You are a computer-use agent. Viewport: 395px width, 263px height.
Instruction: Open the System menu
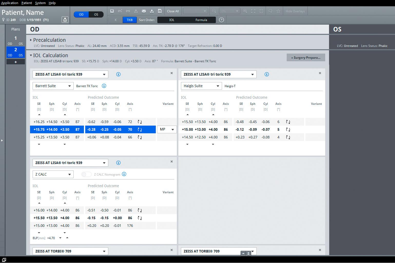click(40, 3)
